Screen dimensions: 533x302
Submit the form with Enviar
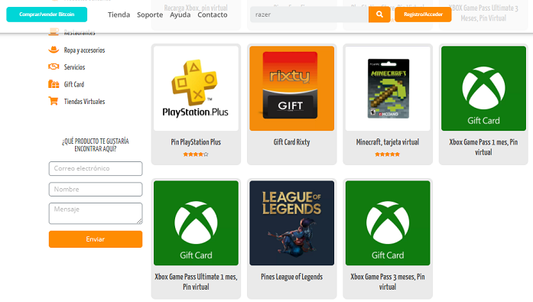point(96,239)
